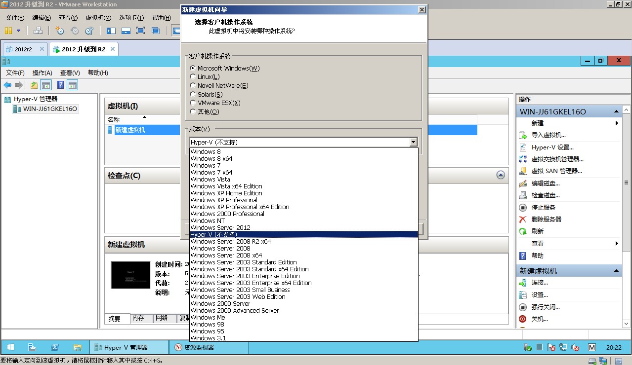Click the up-one-level folder icon in Hyper-V Manager

coord(34,85)
